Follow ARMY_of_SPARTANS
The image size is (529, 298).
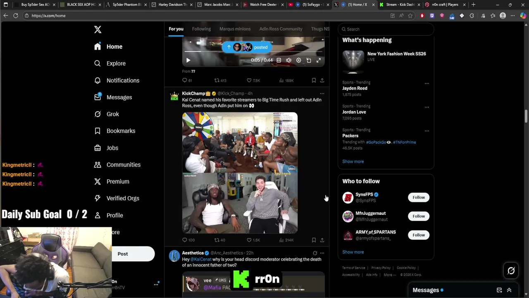(419, 235)
